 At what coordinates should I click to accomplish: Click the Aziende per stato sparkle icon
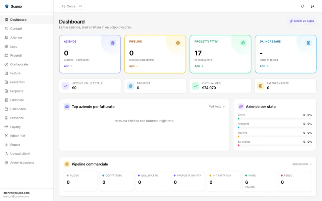pyautogui.click(x=241, y=107)
